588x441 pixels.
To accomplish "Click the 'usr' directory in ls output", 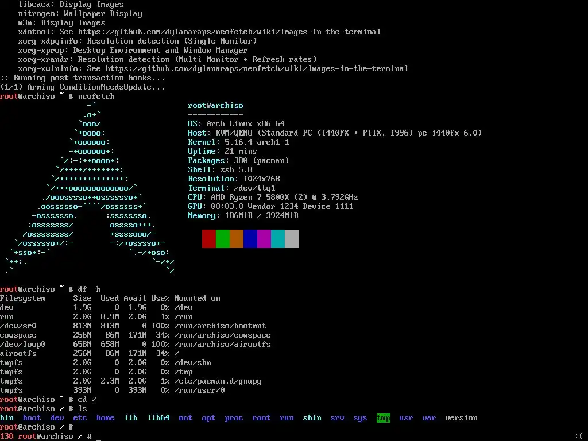I will click(x=406, y=418).
